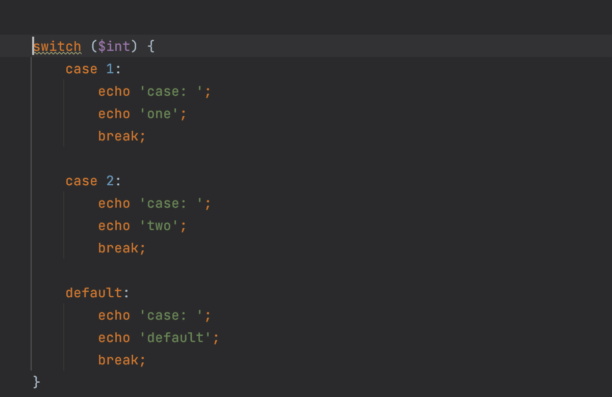Click the number 2 in case 2
This screenshot has width=612, height=397.
tap(110, 181)
